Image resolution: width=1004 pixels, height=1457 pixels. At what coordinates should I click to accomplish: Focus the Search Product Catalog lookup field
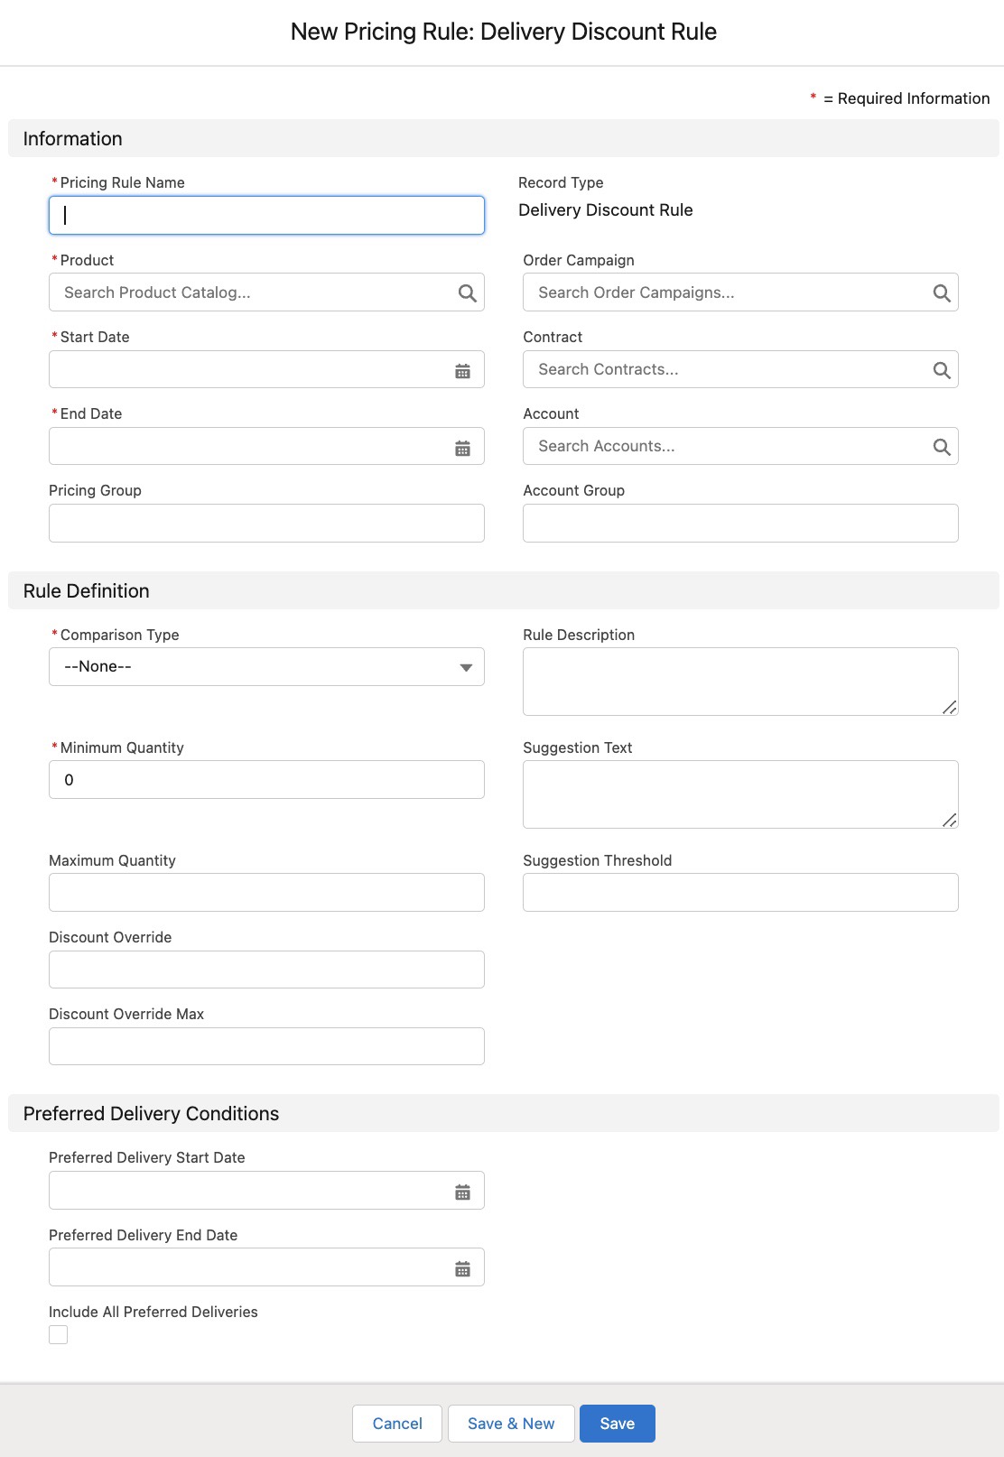(x=253, y=292)
